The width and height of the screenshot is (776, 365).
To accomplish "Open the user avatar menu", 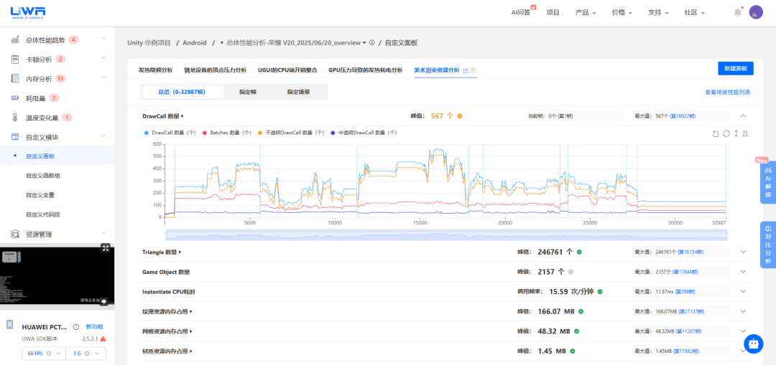I will point(756,12).
